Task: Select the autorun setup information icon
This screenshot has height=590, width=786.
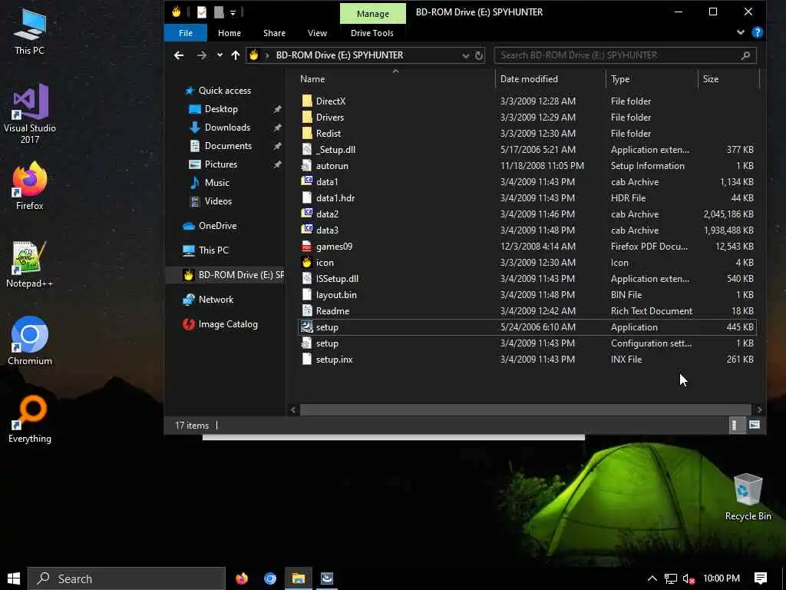Action: (307, 166)
